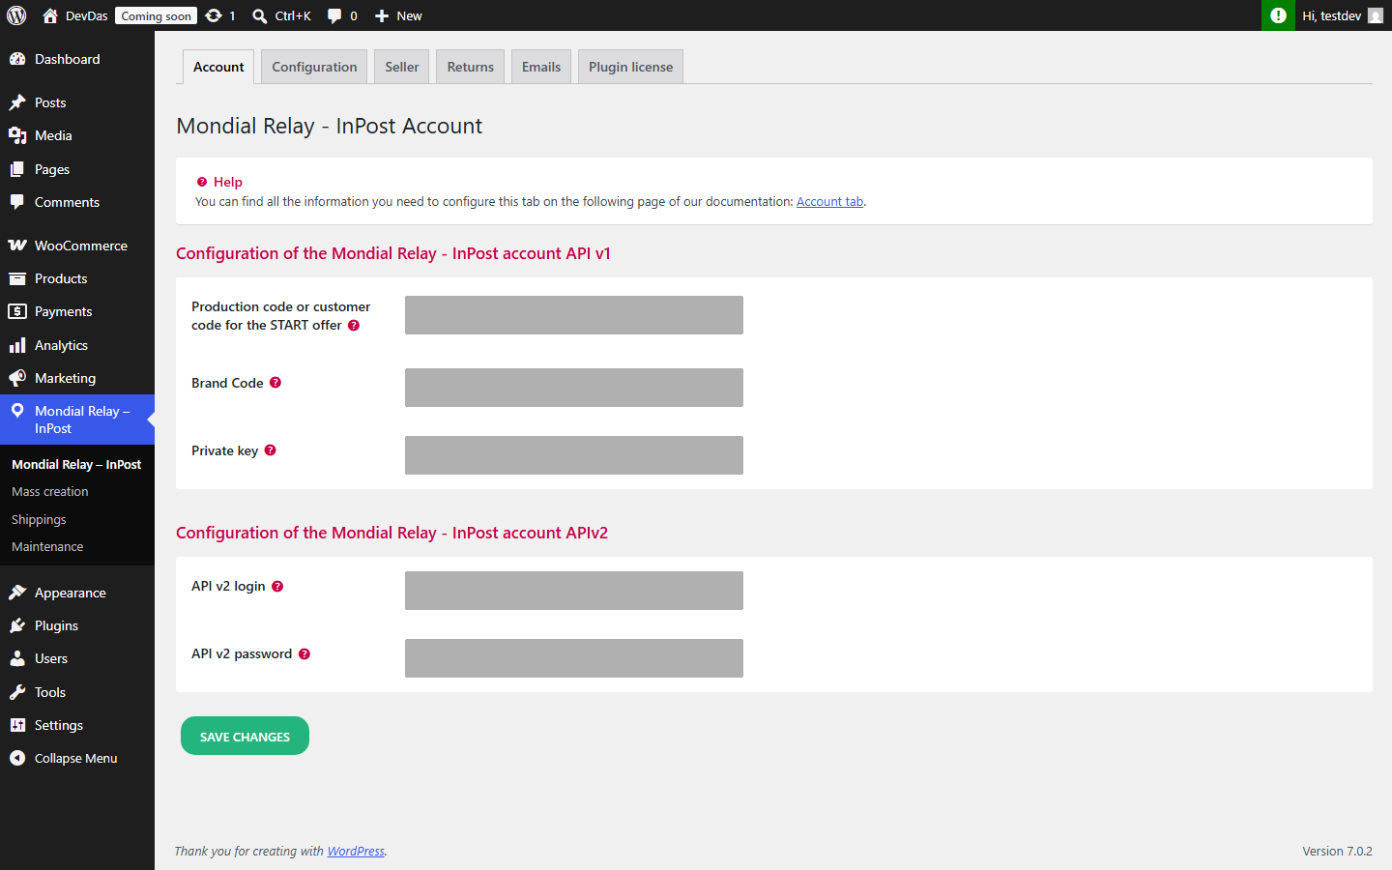Open the Seller tab
The image size is (1392, 870).
point(402,67)
